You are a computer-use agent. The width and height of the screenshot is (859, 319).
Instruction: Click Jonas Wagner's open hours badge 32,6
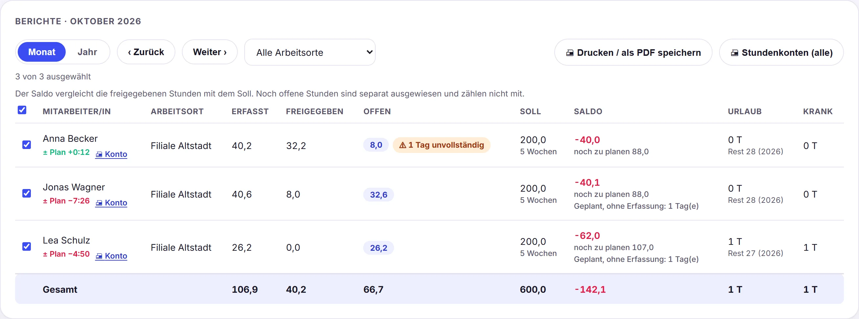pos(379,195)
